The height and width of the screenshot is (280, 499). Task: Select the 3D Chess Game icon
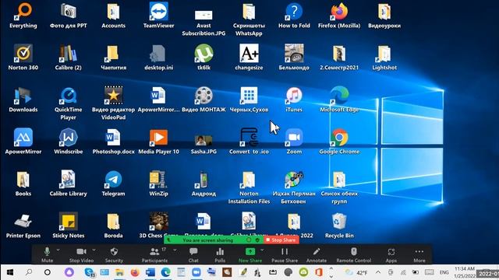click(x=158, y=221)
